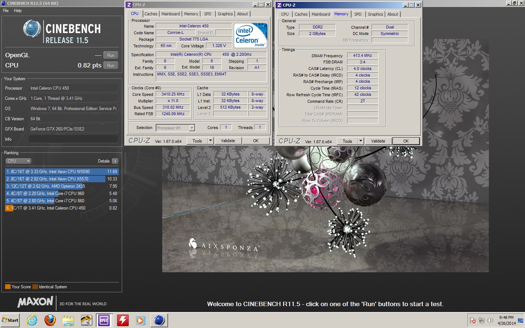Open the CPU ranking type dropdown
Viewport: 525px width, 328px height.
[x=18, y=161]
